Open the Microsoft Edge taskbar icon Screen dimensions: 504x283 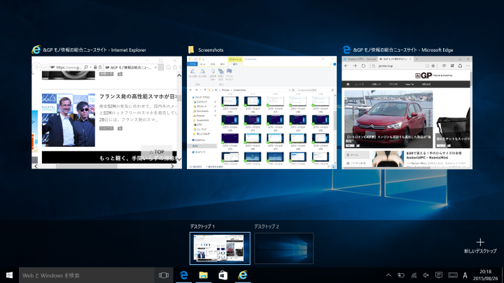183,275
